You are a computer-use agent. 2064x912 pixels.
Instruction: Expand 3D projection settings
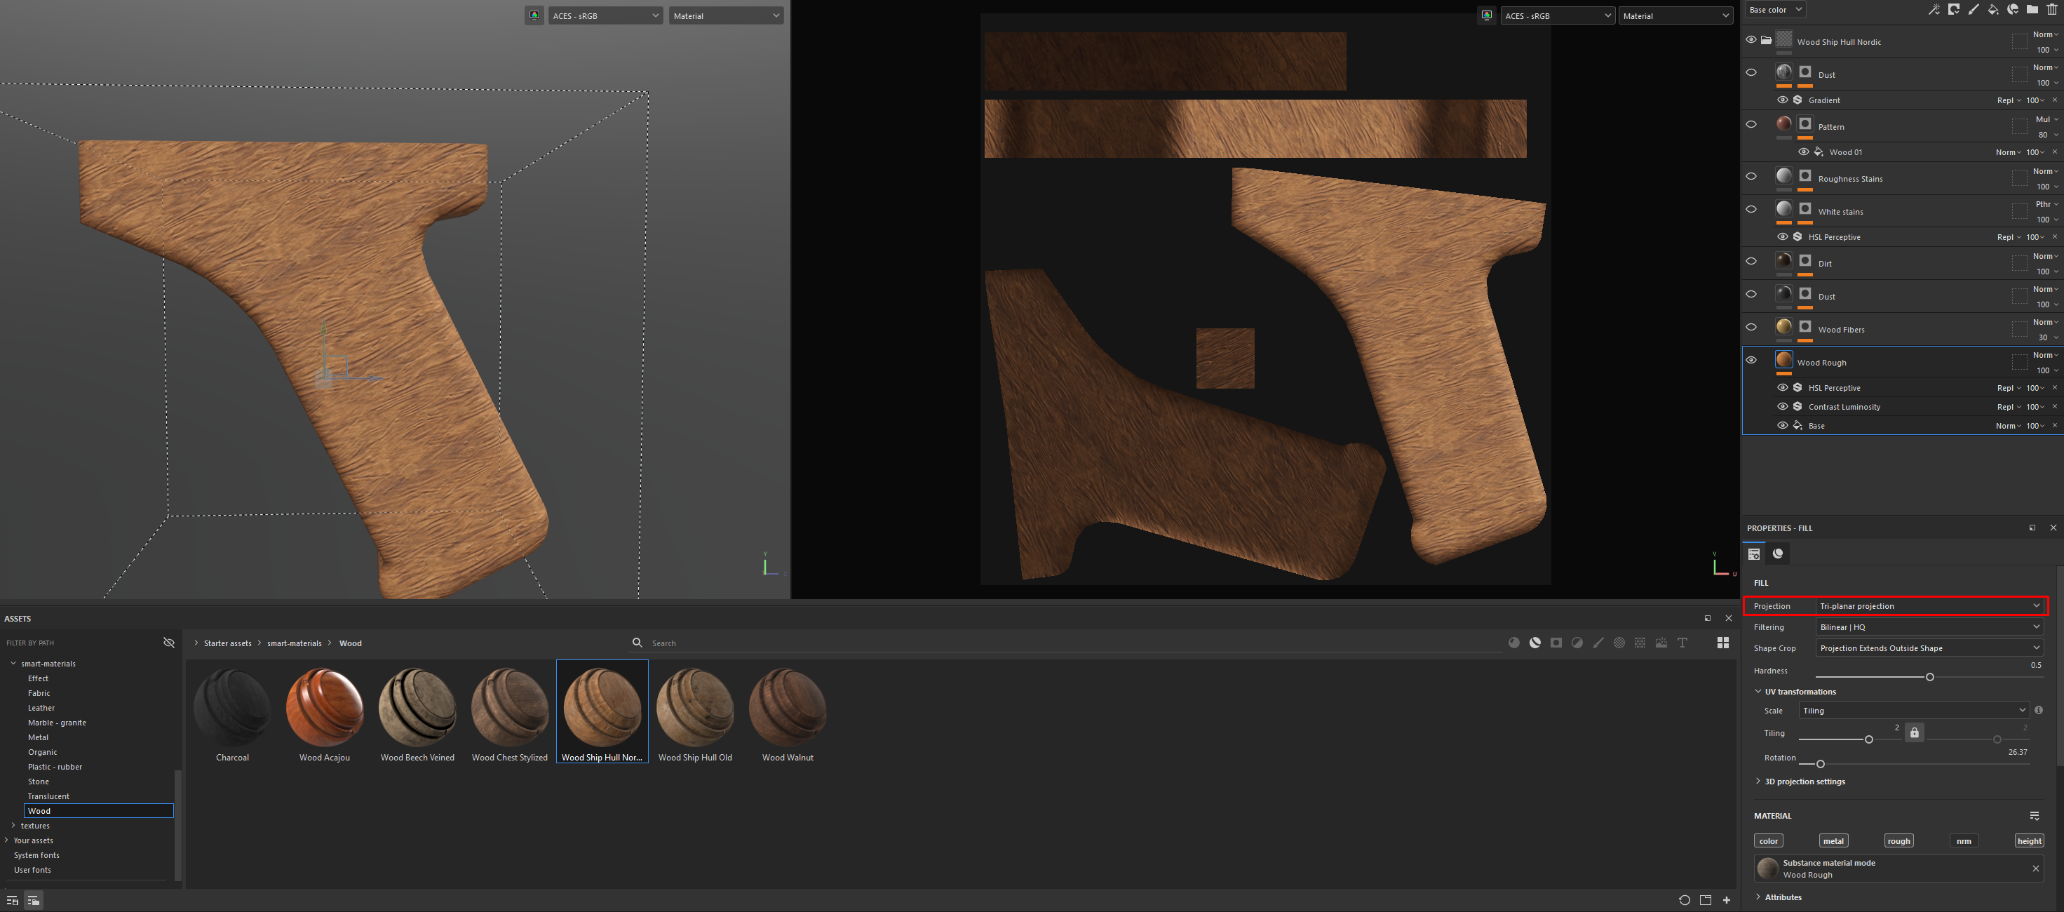(x=1800, y=782)
